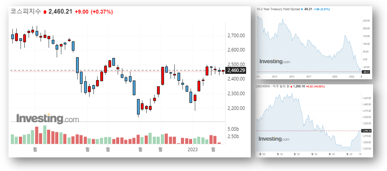Click the Investing.com logo on the KOSPI chart
Screen dimensions: 387x171
pyautogui.click(x=47, y=118)
